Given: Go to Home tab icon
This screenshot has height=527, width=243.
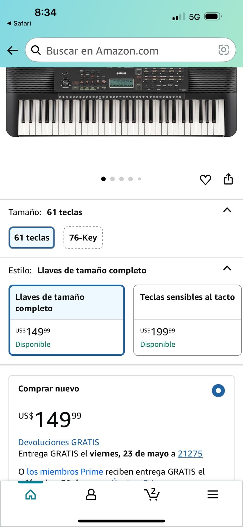Looking at the screenshot, I should click(30, 495).
